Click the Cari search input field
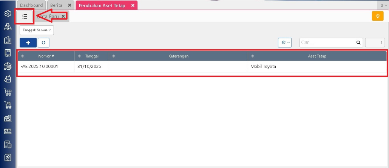 tap(327, 43)
